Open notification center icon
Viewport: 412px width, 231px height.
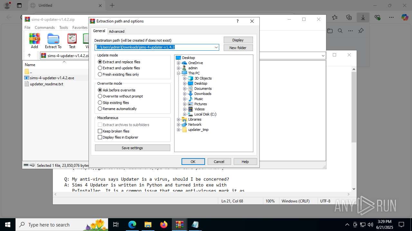point(401,225)
